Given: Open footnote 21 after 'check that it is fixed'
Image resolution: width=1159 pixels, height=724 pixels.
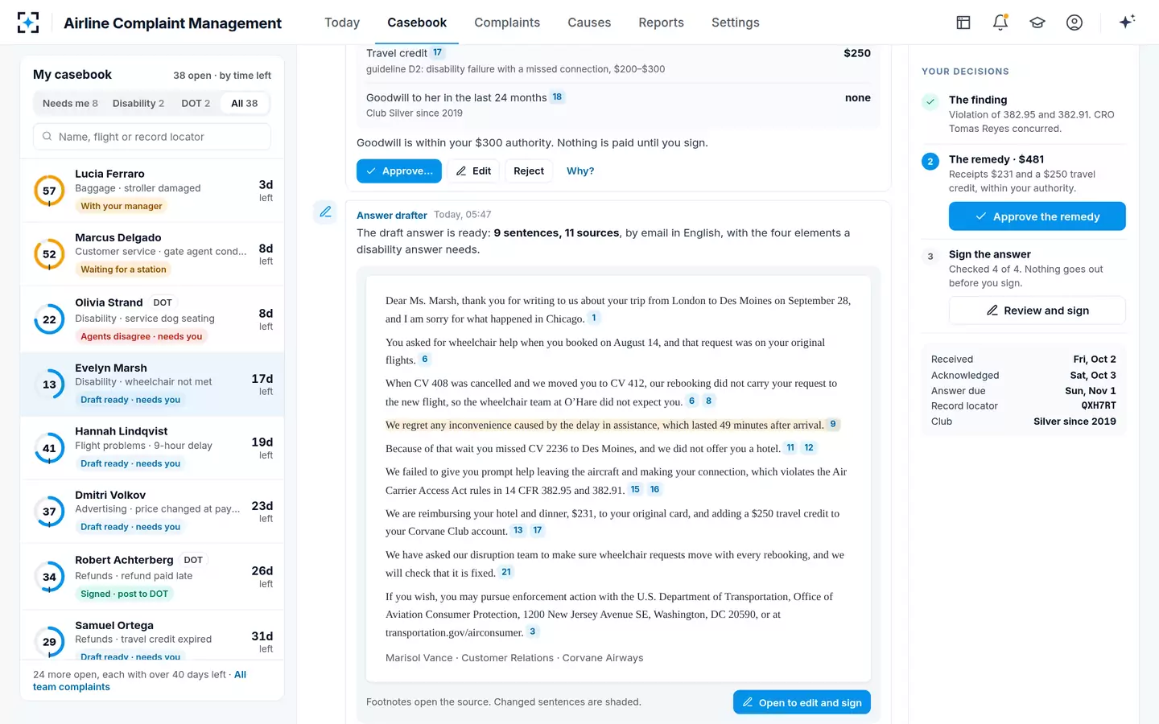Looking at the screenshot, I should coord(506,572).
